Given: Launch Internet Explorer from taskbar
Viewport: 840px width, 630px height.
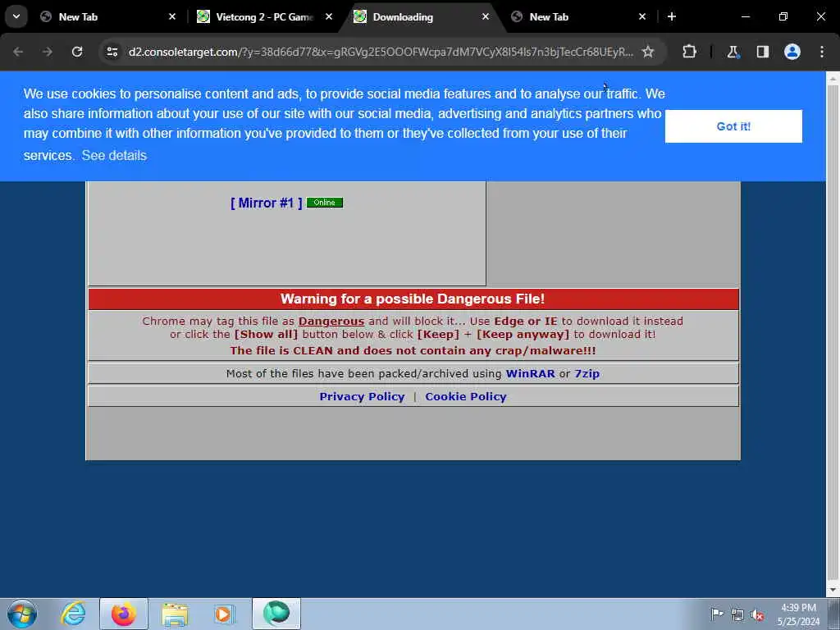Looking at the screenshot, I should tap(73, 614).
